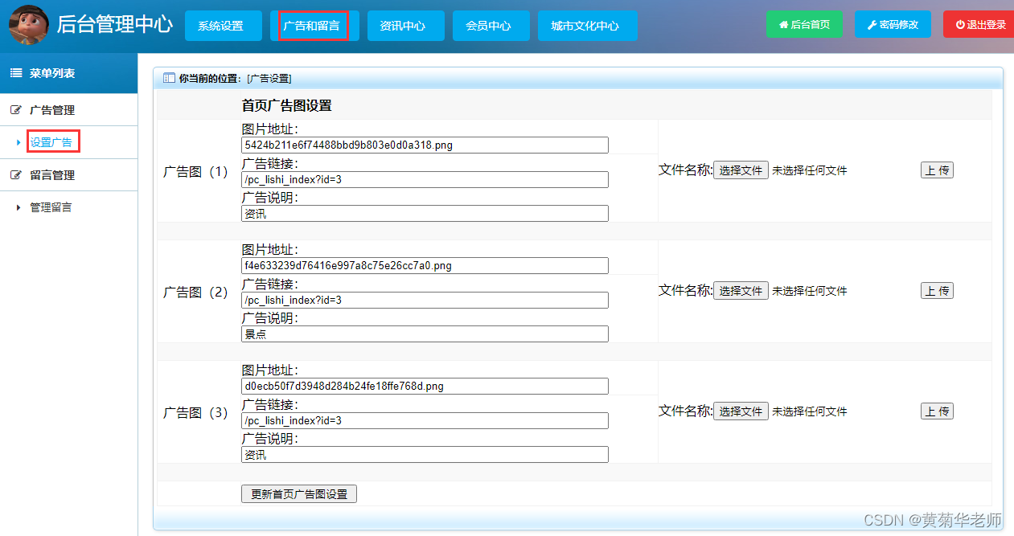Click the 上传 button for 广告图 (1)
1014x536 pixels.
point(936,170)
